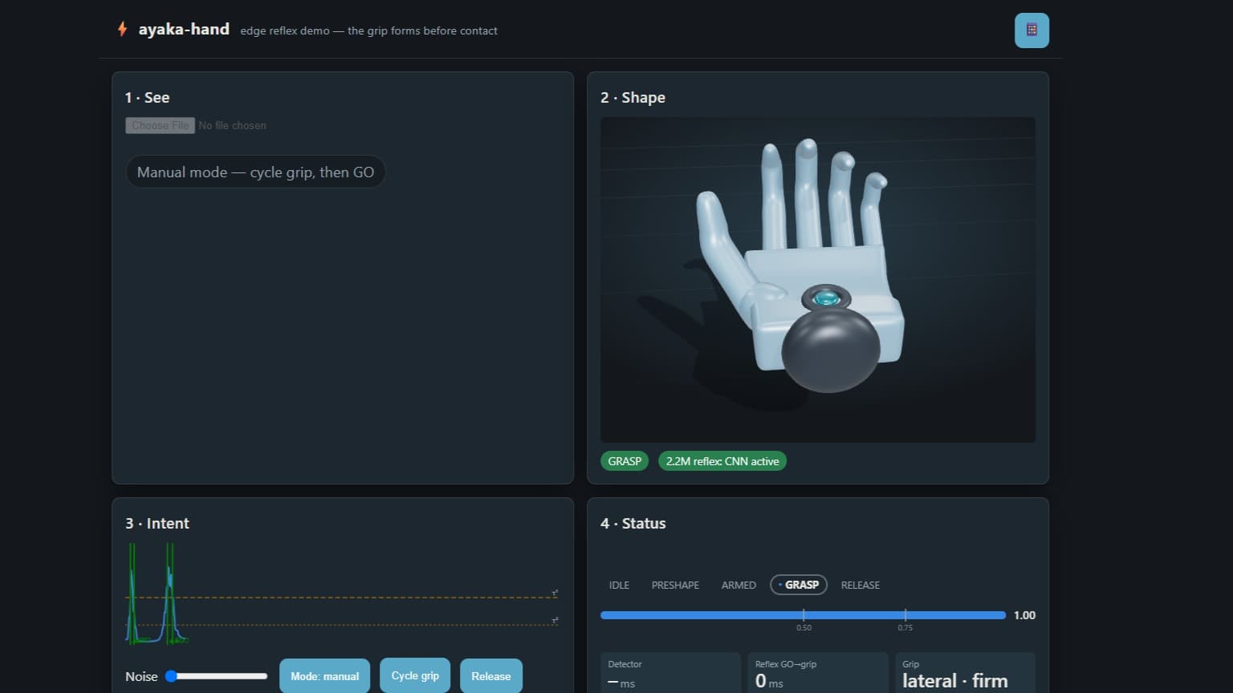The height and width of the screenshot is (693, 1233).
Task: Click the Choose File upload button
Action: pyautogui.click(x=160, y=125)
